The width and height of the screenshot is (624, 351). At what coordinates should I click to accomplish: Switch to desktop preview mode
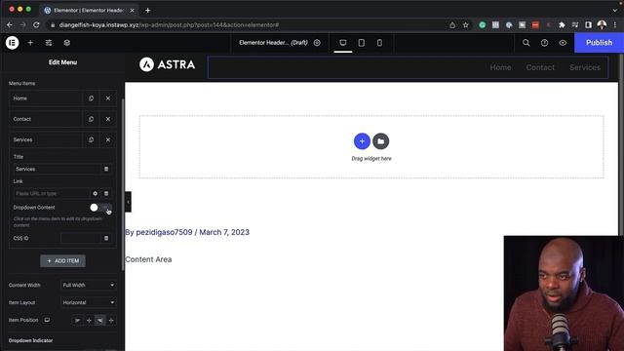[x=342, y=43]
